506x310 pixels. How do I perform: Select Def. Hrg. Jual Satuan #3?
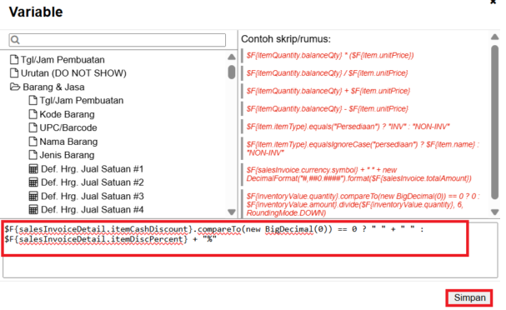(x=93, y=196)
